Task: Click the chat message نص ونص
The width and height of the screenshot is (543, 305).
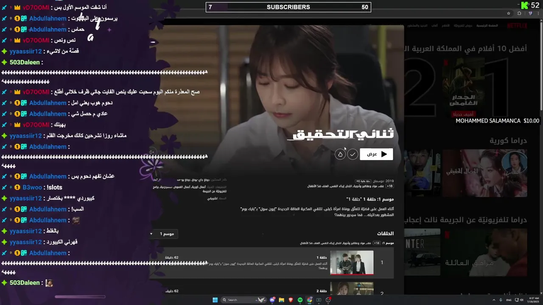Action: point(65,40)
